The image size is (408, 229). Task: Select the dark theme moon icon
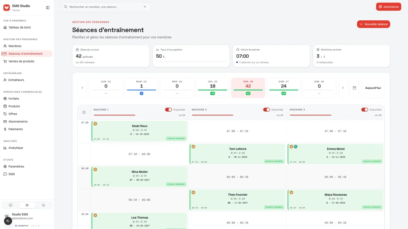pyautogui.click(x=44, y=205)
